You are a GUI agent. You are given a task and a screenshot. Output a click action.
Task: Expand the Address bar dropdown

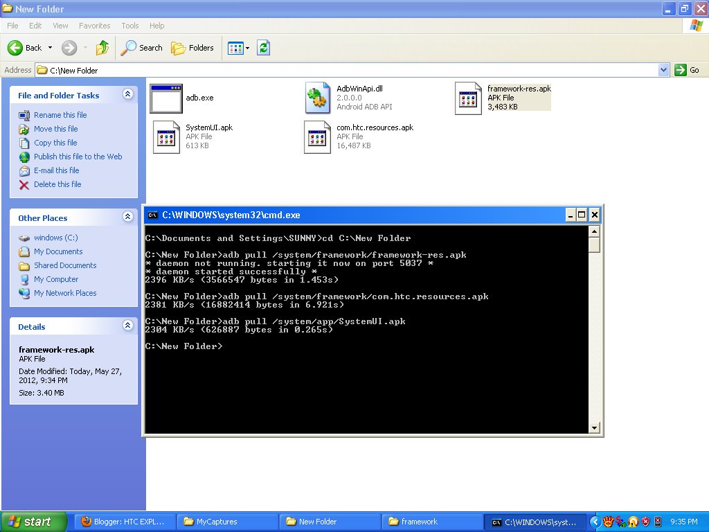[663, 70]
